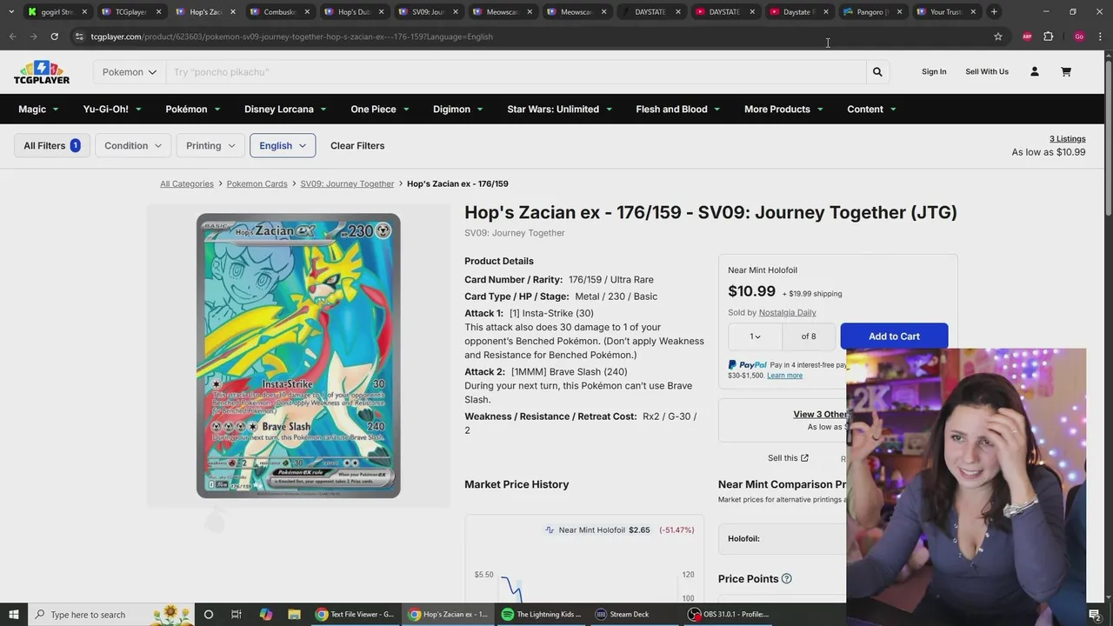Image resolution: width=1113 pixels, height=626 pixels.
Task: Open the account profile icon
Action: (x=1035, y=71)
